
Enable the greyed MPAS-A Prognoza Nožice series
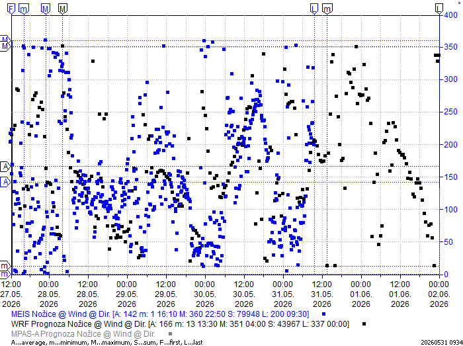[83, 334]
